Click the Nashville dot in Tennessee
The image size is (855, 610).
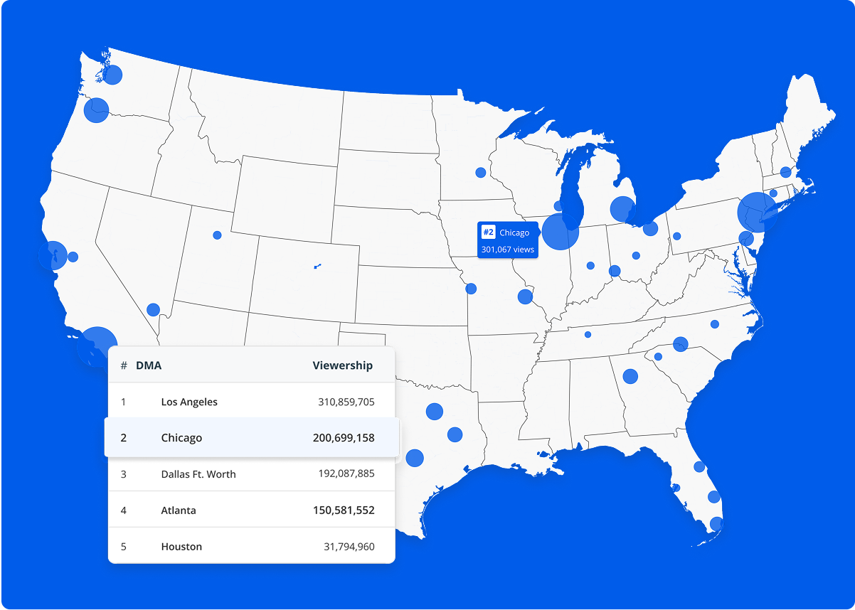(588, 335)
